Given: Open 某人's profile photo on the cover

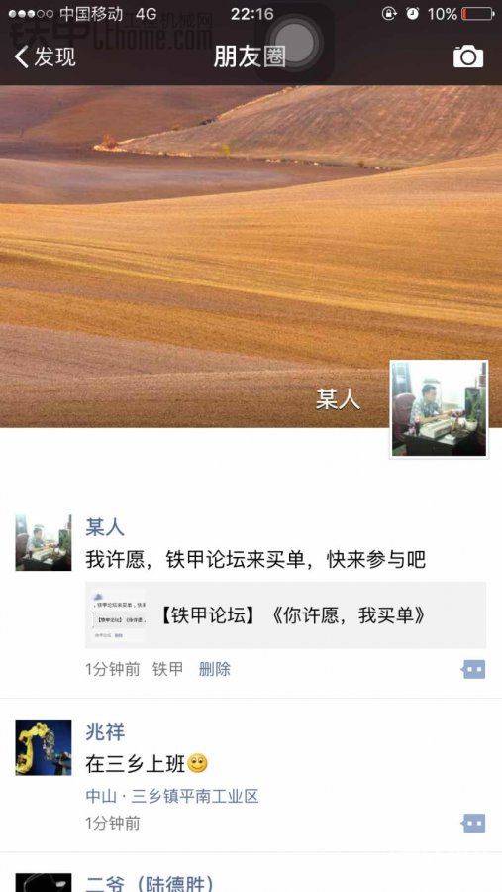Looking at the screenshot, I should (439, 409).
